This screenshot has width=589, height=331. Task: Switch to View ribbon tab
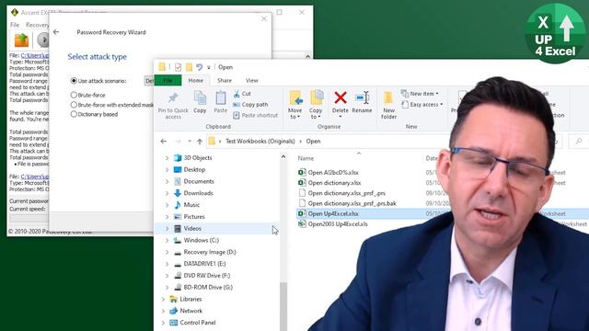coord(251,80)
